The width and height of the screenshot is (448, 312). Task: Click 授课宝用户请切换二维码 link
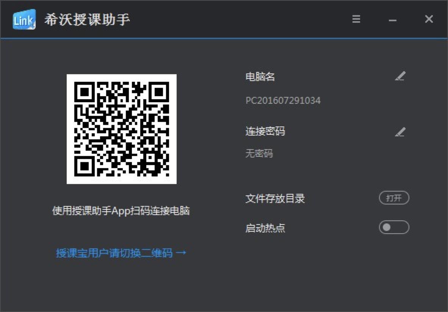(x=121, y=253)
